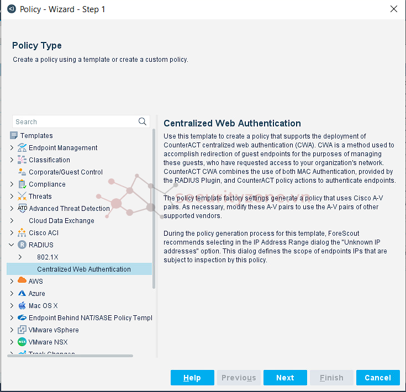Close the Policy Wizard dialog
406x392 pixels.
click(393, 9)
